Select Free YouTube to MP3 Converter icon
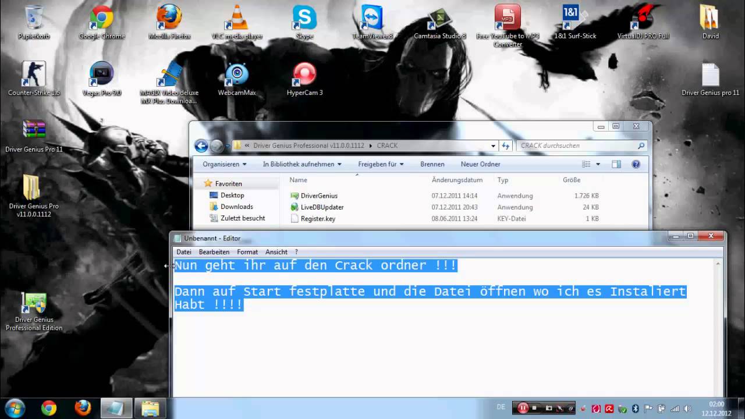 (508, 26)
